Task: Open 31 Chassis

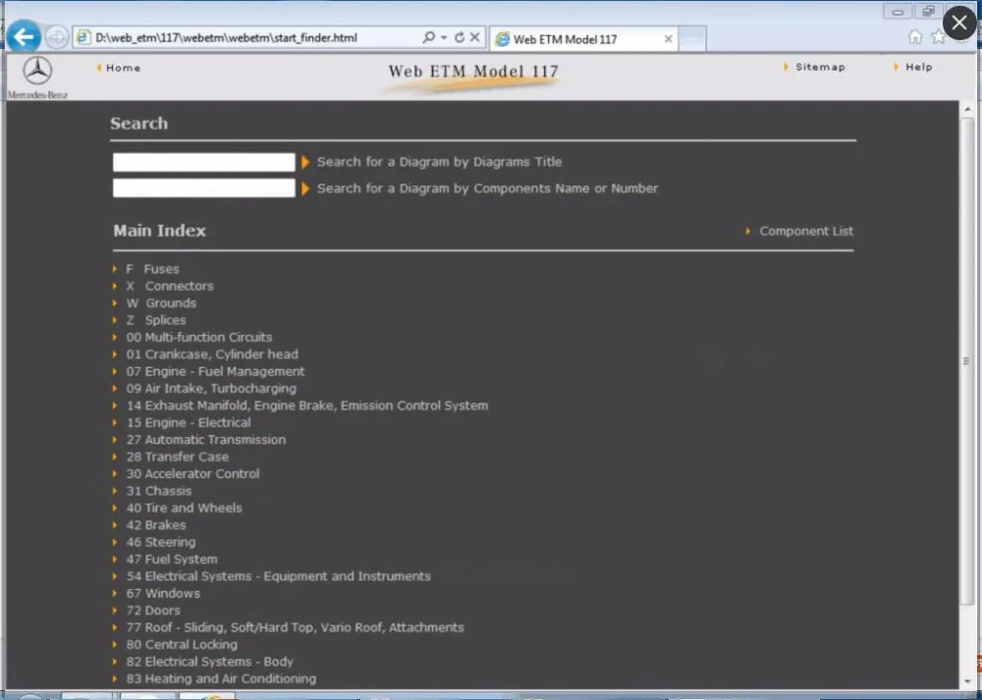Action: (x=158, y=491)
